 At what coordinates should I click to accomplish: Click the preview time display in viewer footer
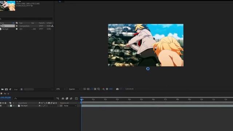130,89
